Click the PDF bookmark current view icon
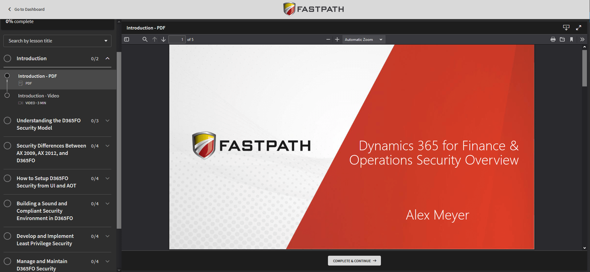 pyautogui.click(x=572, y=39)
